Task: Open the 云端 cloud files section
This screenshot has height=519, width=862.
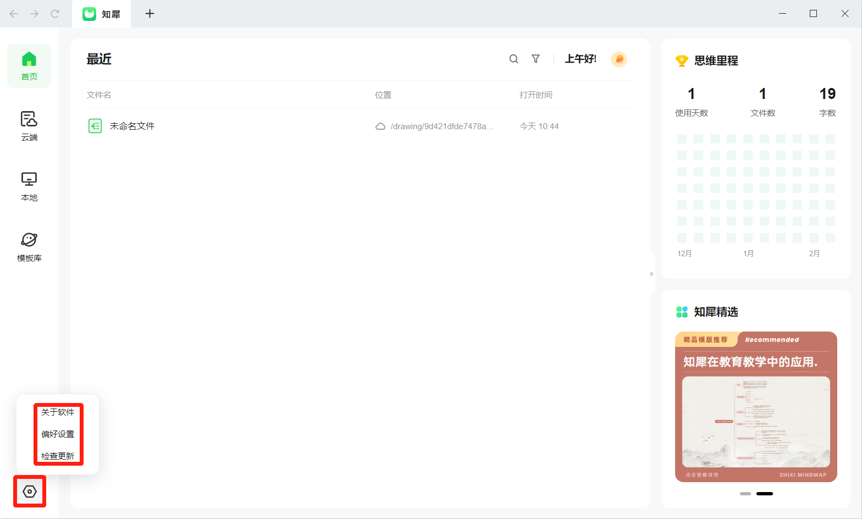Action: click(29, 126)
